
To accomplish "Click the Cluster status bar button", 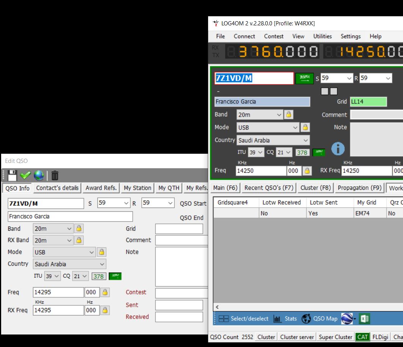I will [x=266, y=337].
